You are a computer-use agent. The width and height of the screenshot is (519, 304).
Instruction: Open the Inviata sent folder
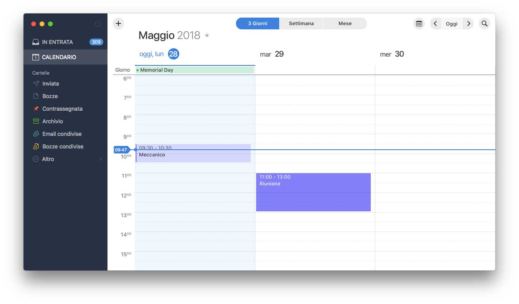[x=50, y=83]
